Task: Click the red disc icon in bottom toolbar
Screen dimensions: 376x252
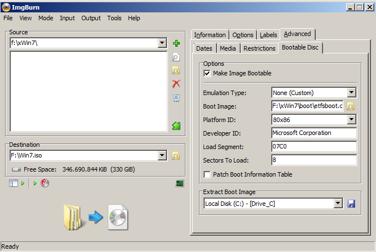Action: pos(45,183)
